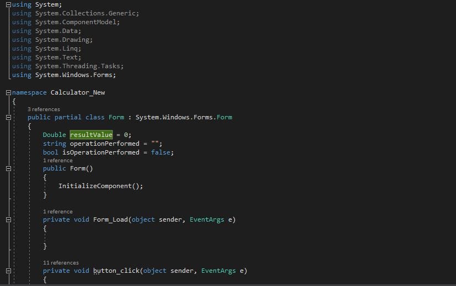456x286 pixels.
Task: Click the 'string' type keyword
Action: pos(55,144)
